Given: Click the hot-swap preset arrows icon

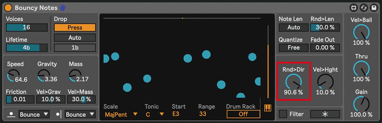Looking at the screenshot, I should click(364, 7).
